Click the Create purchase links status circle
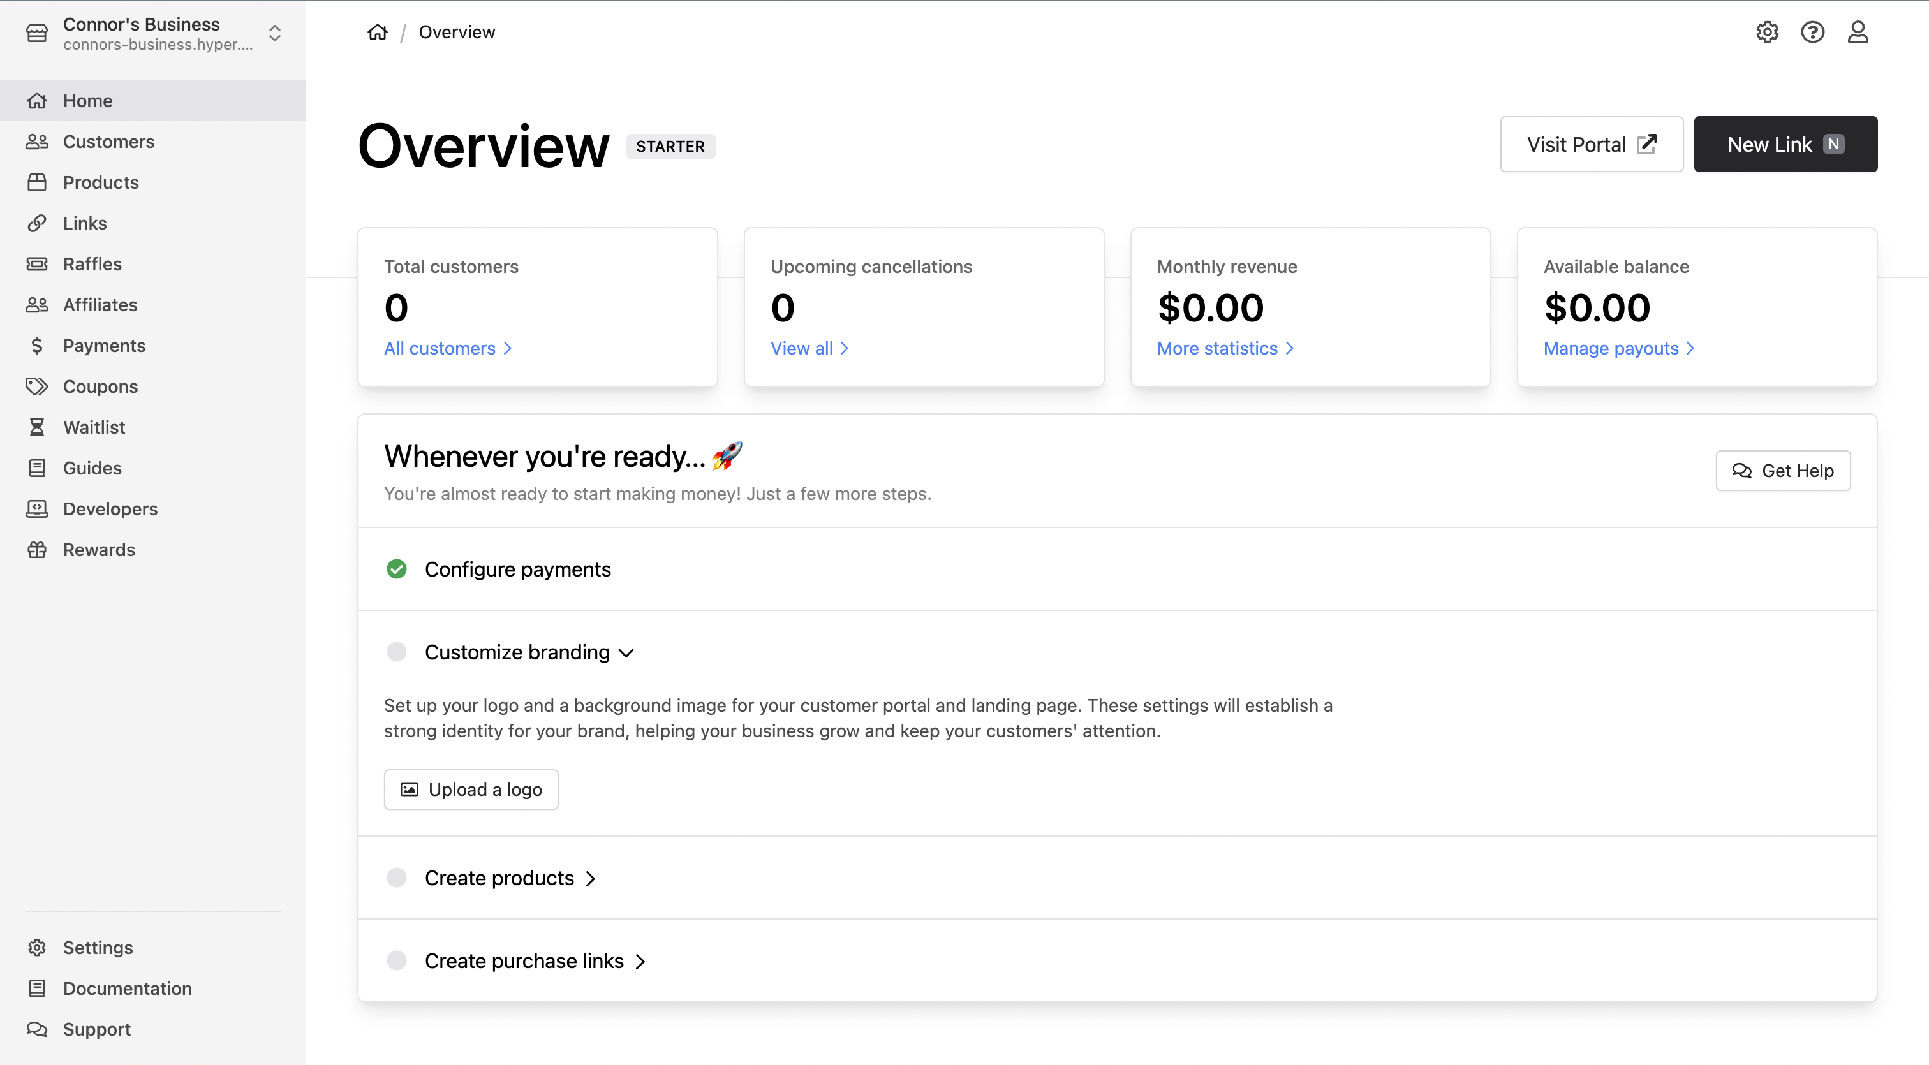This screenshot has height=1065, width=1929. click(x=396, y=961)
